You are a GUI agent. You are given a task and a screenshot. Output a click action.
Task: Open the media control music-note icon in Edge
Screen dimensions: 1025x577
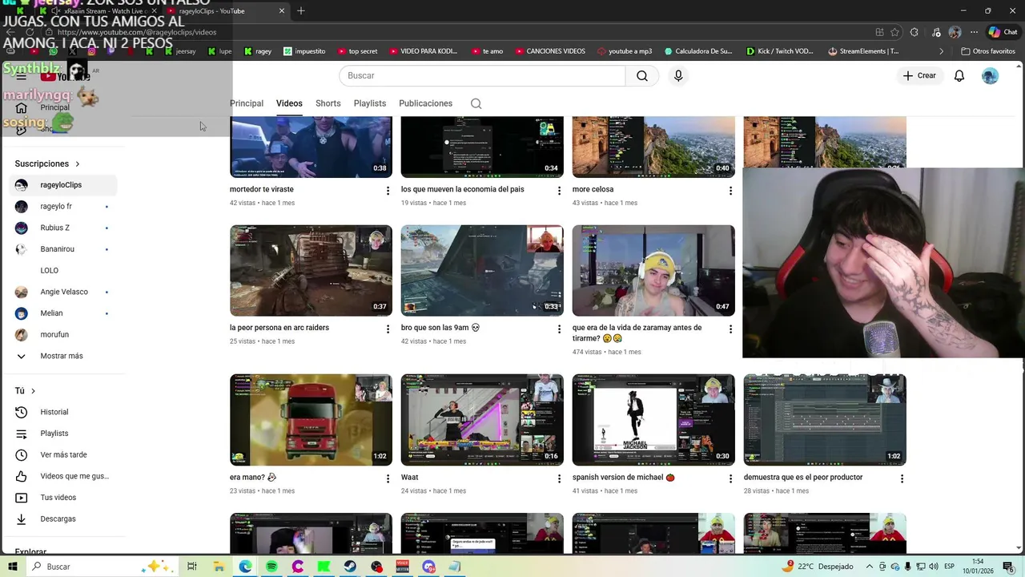[937, 32]
